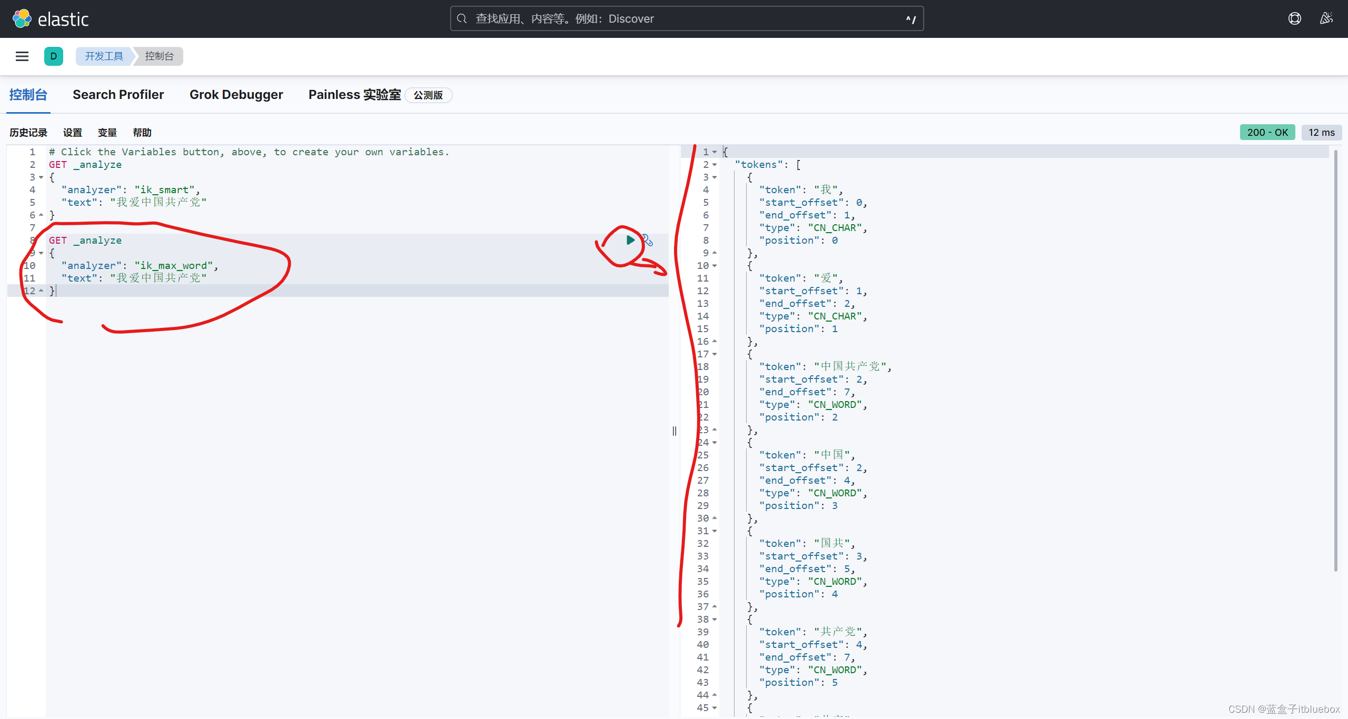Open the Grok Debugger tab
The height and width of the screenshot is (719, 1348).
click(236, 95)
